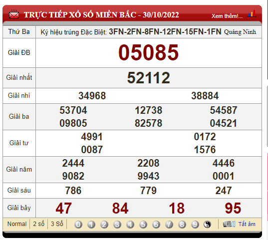This screenshot has width=268, height=240.
Task: Click the Quảng Ninh province link
Action: [240, 32]
